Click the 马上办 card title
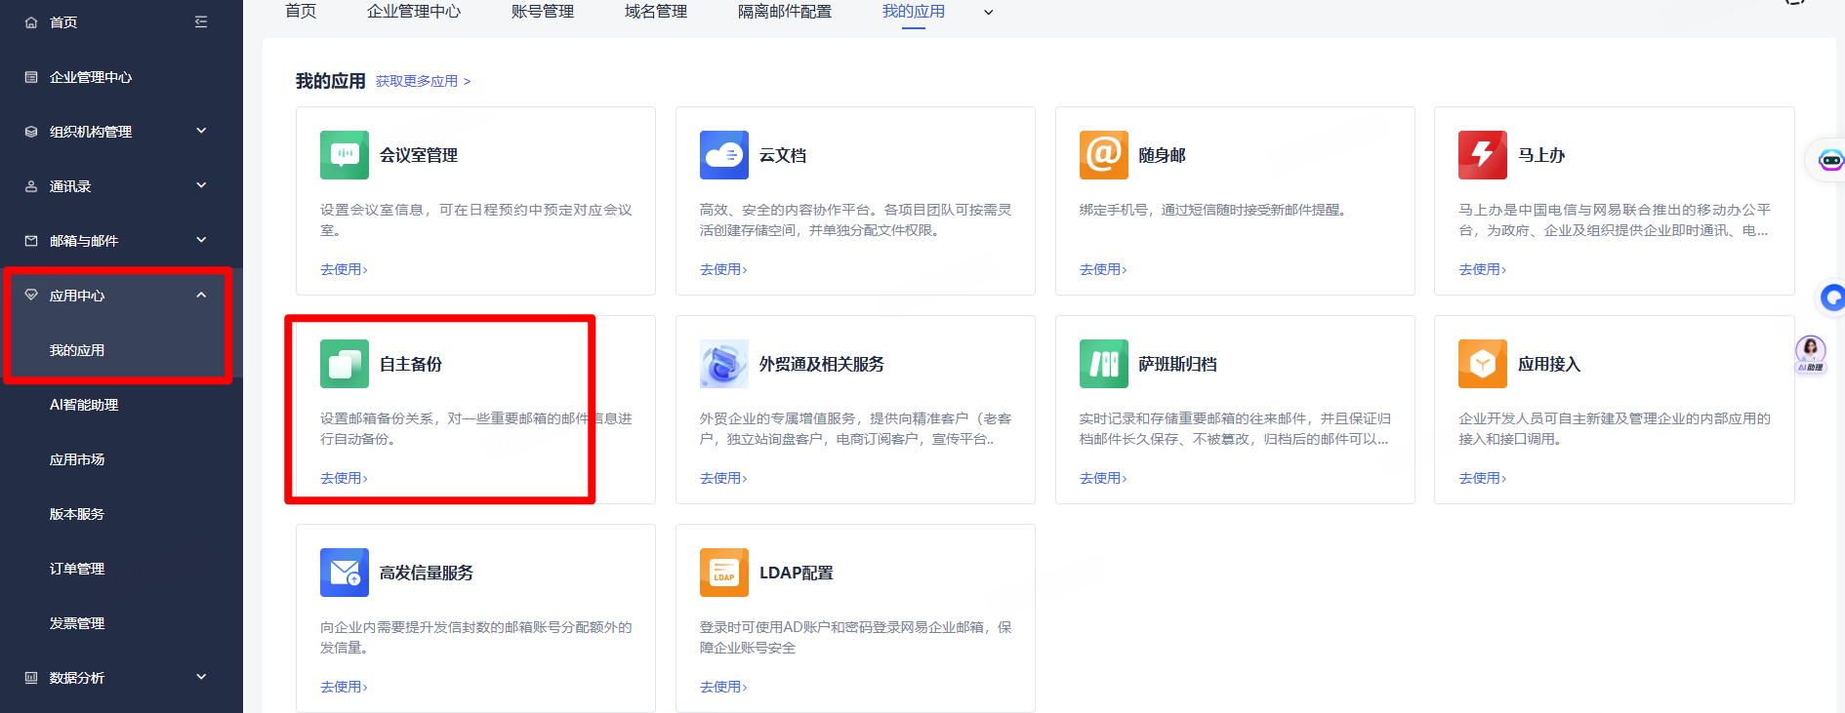 coord(1541,155)
